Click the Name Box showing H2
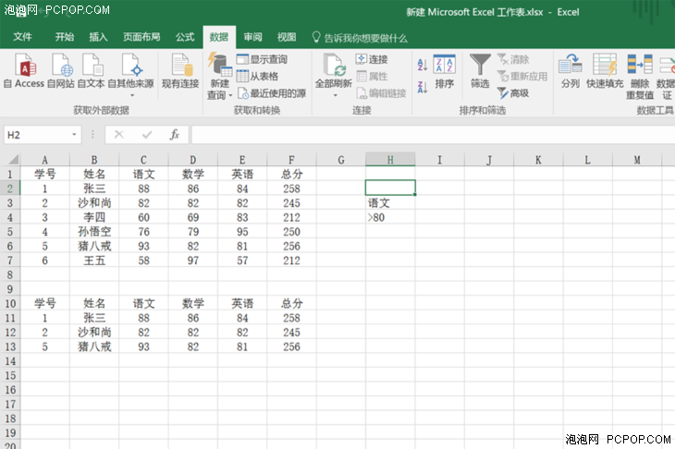Image resolution: width=675 pixels, height=449 pixels. click(x=38, y=135)
